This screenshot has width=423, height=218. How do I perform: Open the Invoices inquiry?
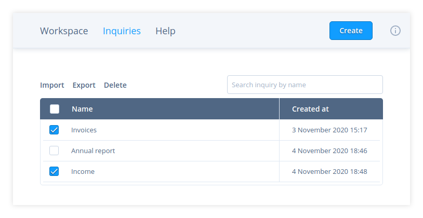(84, 130)
